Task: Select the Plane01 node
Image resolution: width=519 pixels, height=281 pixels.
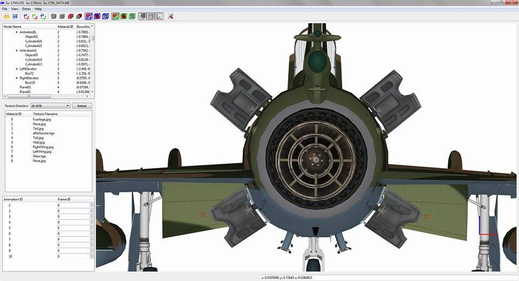Action: (25, 92)
